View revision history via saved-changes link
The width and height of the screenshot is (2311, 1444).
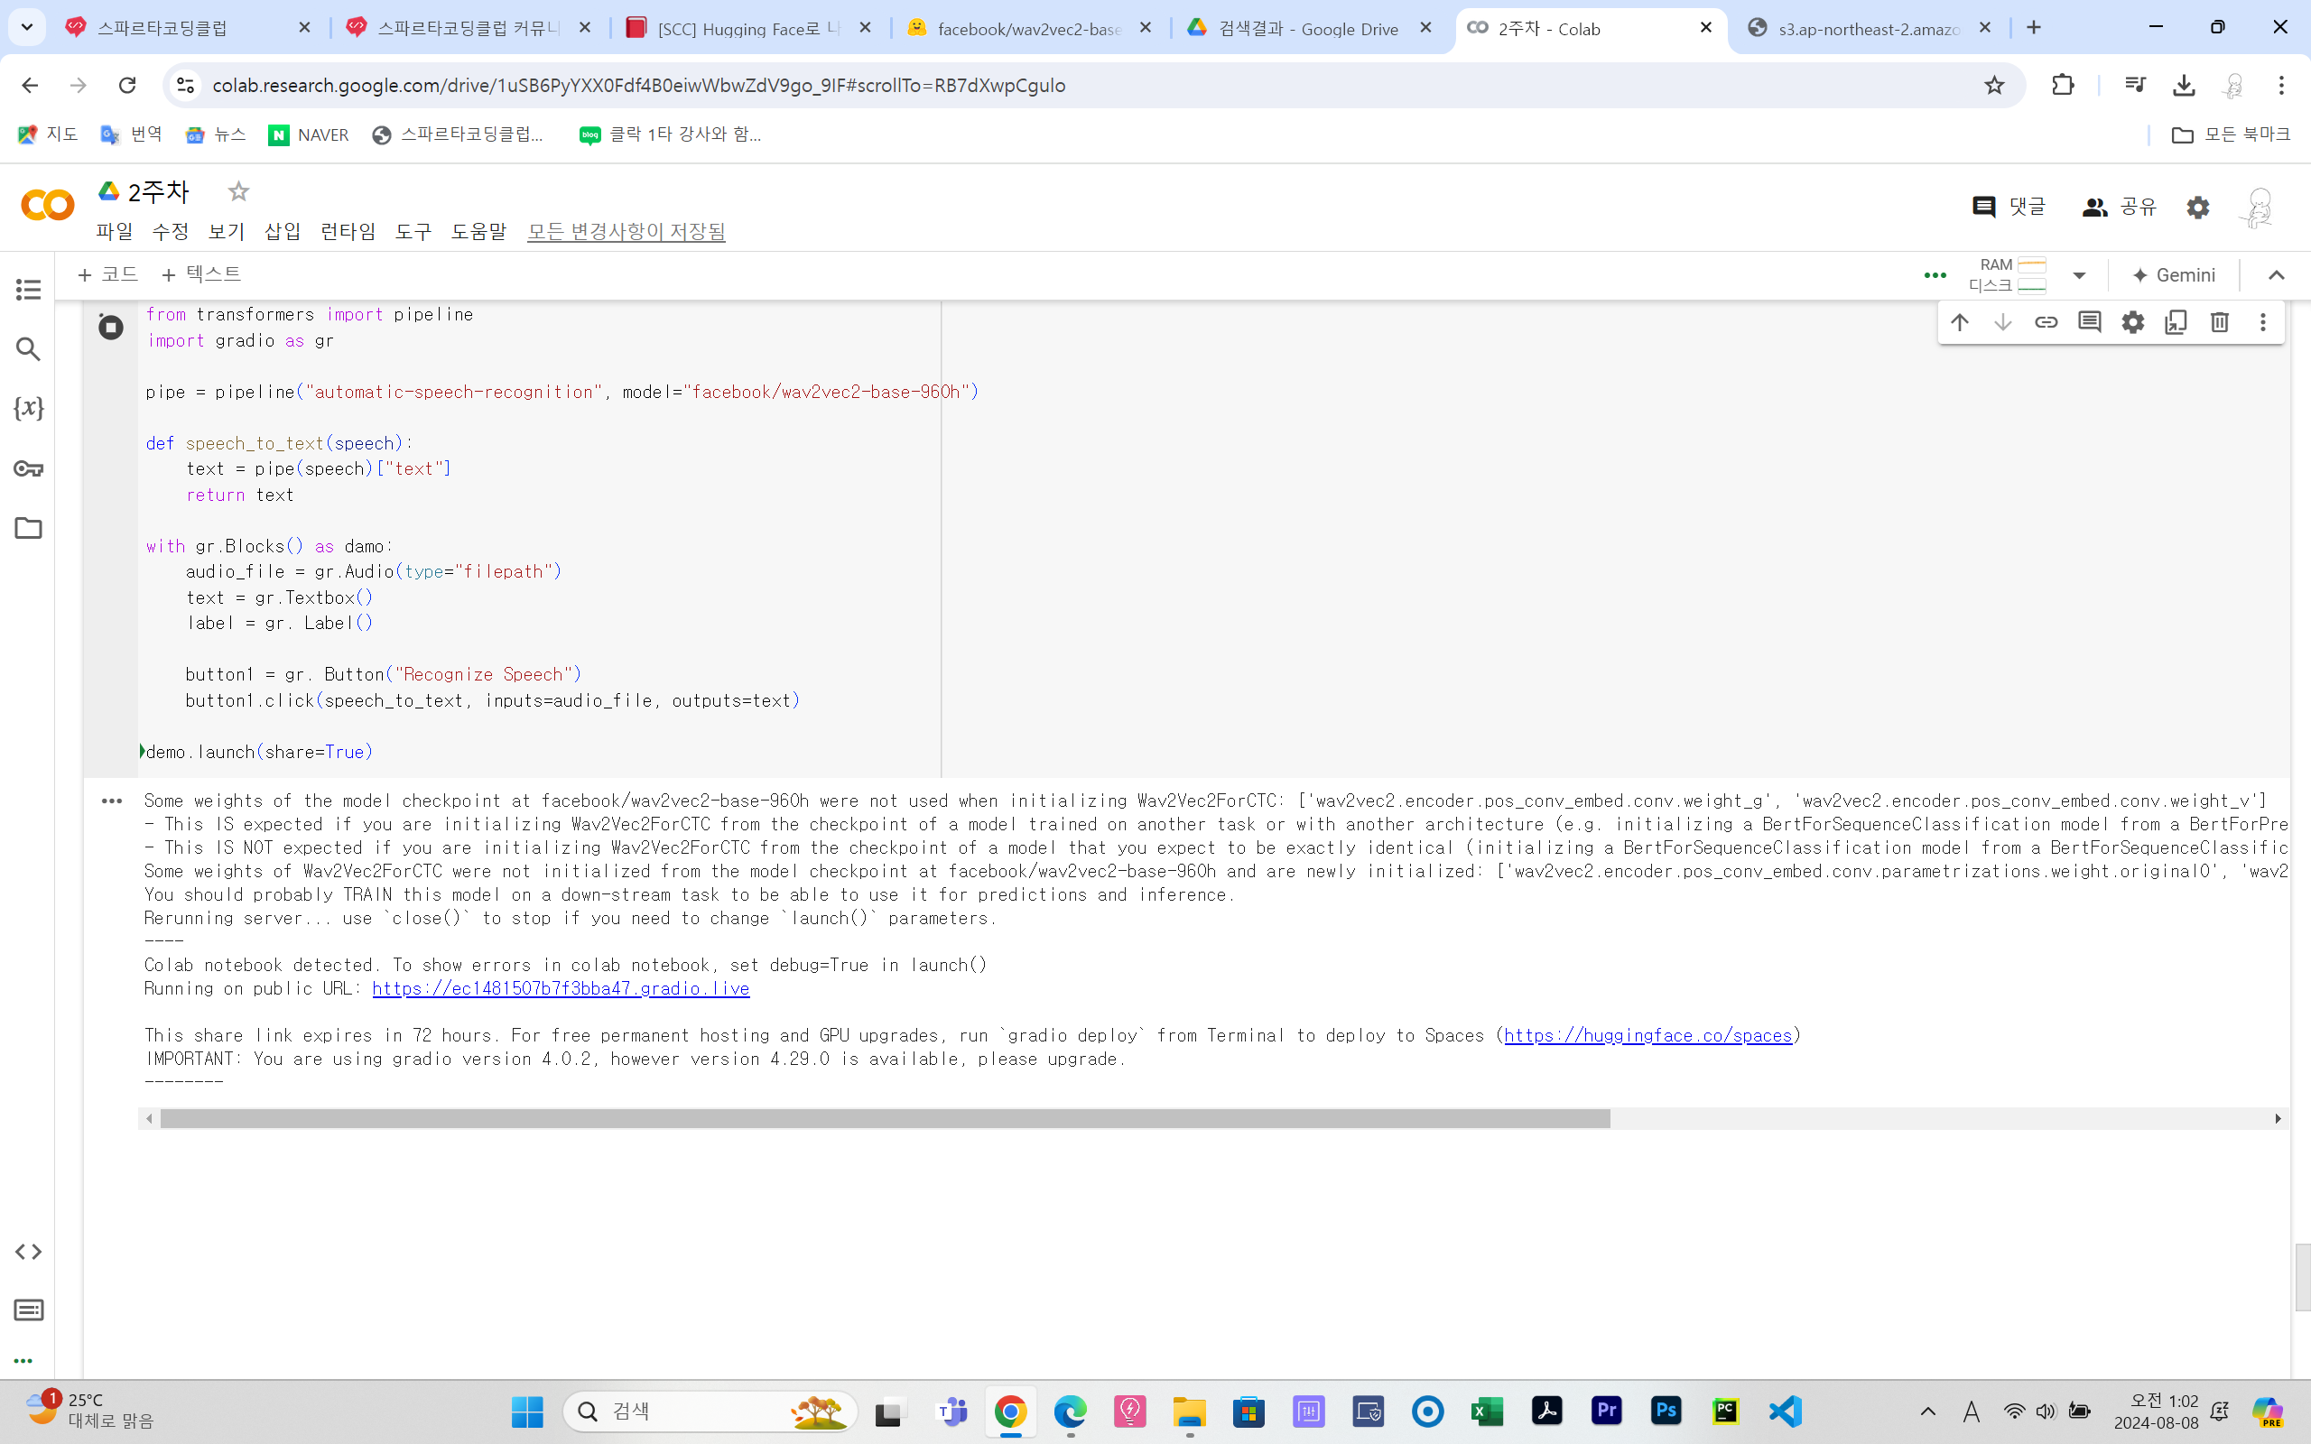[626, 231]
